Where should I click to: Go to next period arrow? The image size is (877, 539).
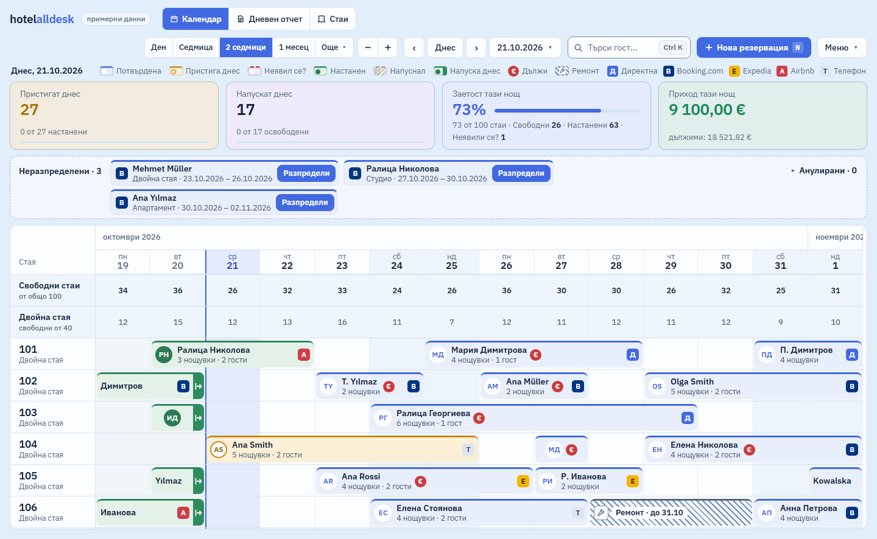coord(476,47)
